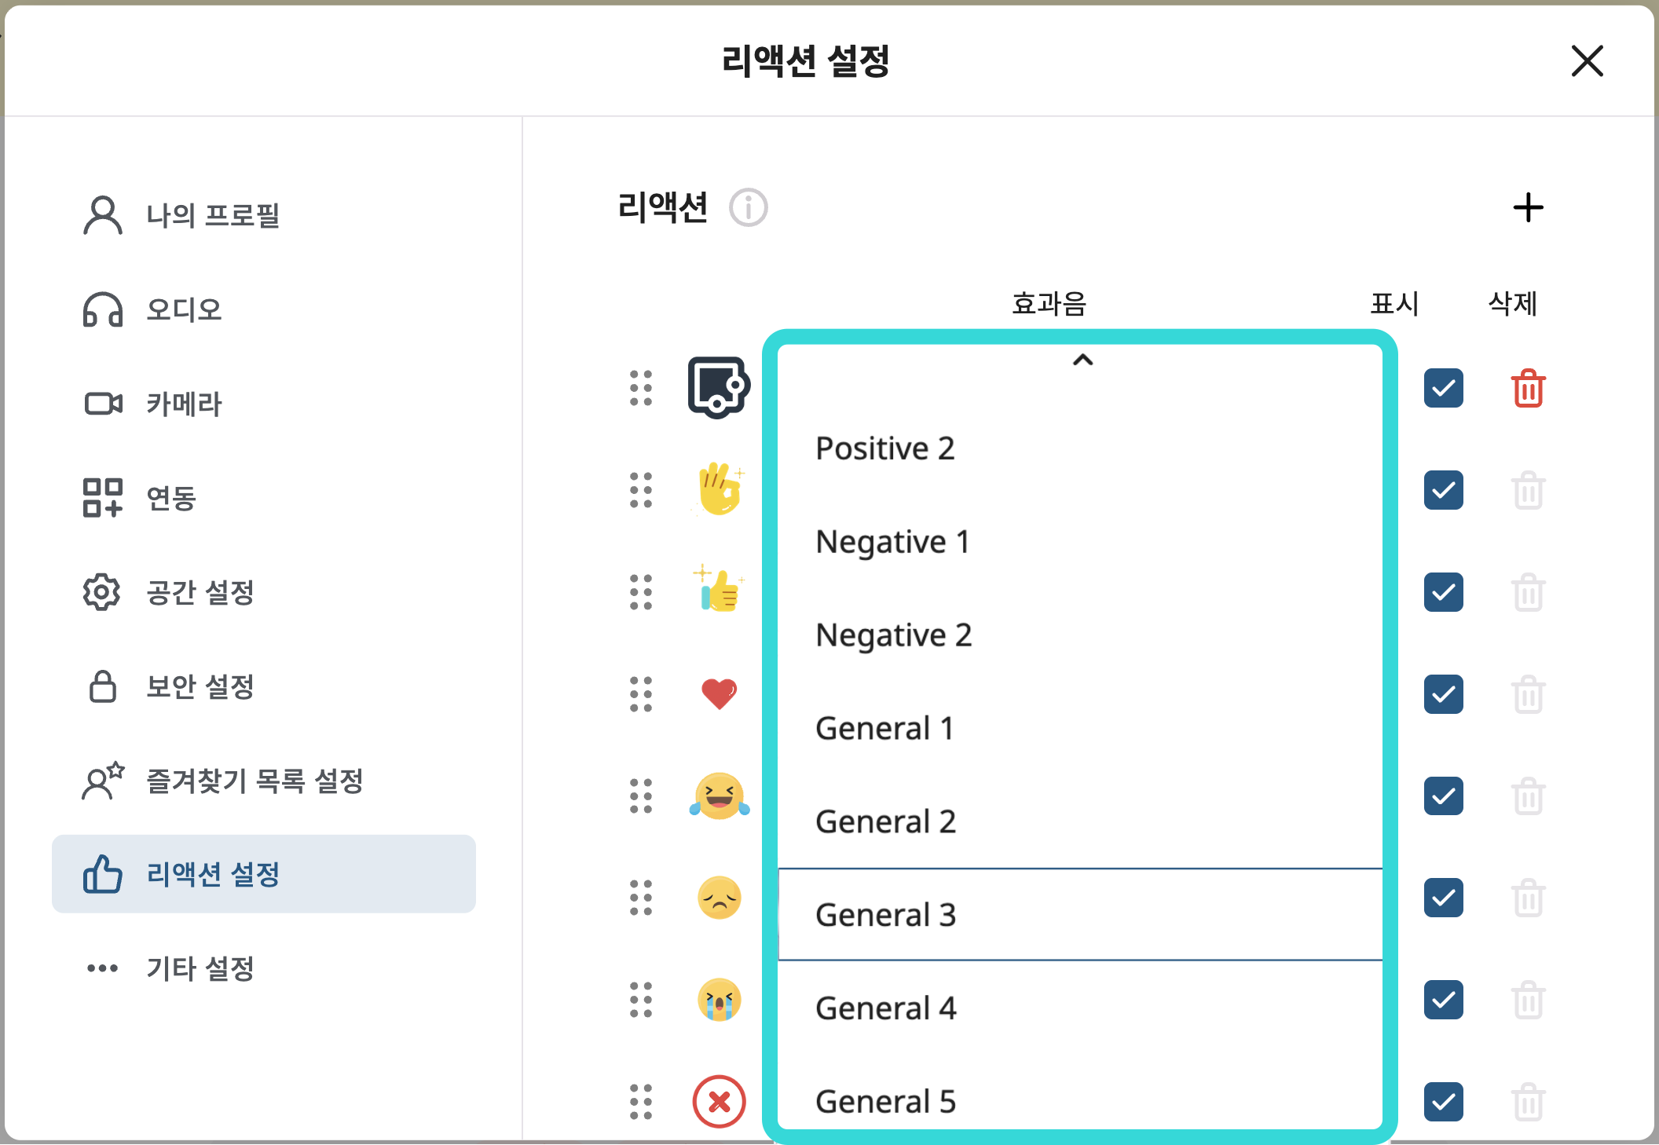Open 보안 설정 section
1659x1145 pixels.
click(x=200, y=686)
